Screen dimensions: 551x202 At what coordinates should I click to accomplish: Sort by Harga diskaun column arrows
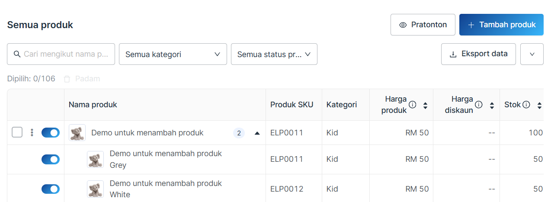(492, 105)
